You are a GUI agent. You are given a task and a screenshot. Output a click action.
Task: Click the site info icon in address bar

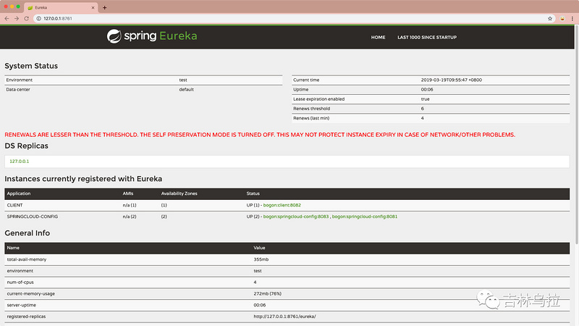(x=38, y=19)
